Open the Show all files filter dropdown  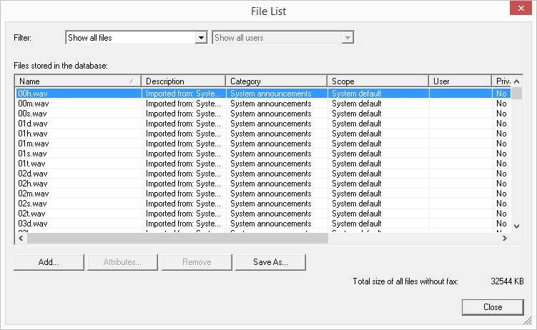201,38
